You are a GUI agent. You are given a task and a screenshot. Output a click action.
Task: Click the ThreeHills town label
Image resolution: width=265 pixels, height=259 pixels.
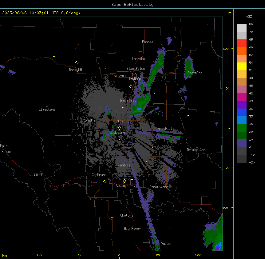pos(165,129)
